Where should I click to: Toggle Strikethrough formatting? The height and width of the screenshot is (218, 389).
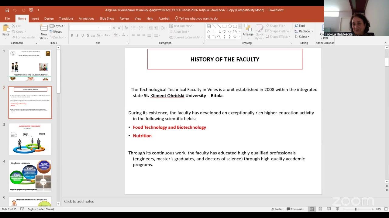(93, 35)
